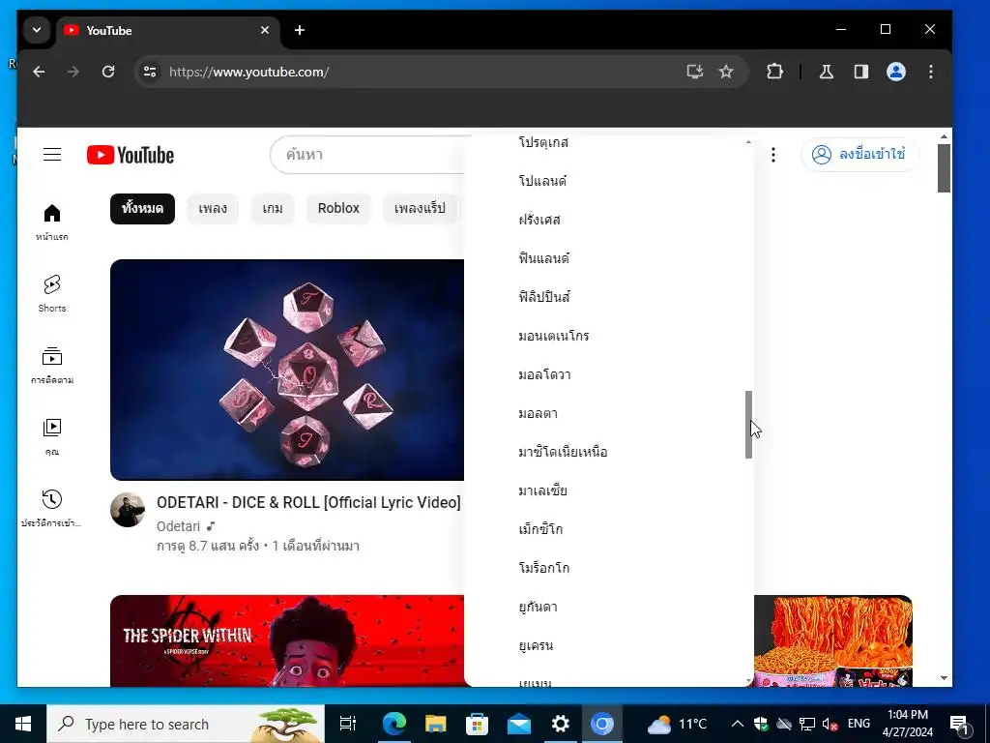The height and width of the screenshot is (743, 990).
Task: Click the browser forward arrow
Action: [x=73, y=72]
